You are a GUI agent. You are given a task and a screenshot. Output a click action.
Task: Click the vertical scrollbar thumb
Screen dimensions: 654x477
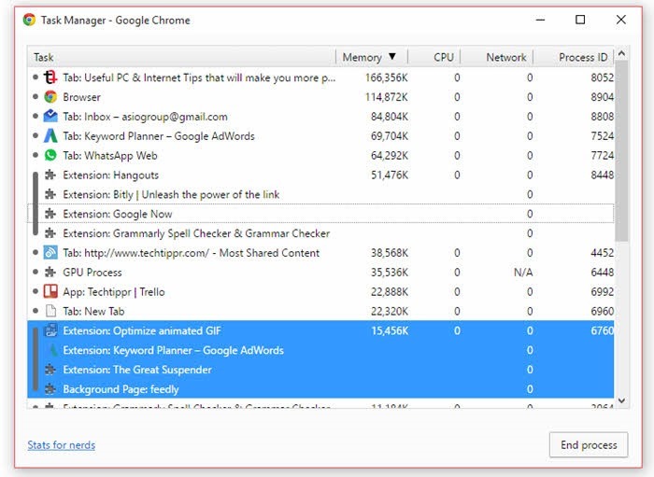[x=621, y=150]
